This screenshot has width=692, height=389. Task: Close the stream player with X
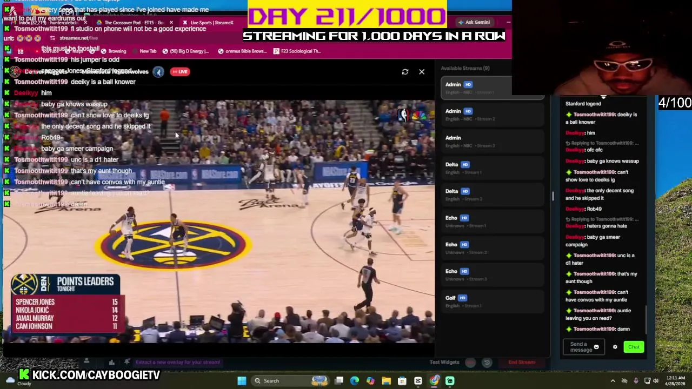coord(422,72)
